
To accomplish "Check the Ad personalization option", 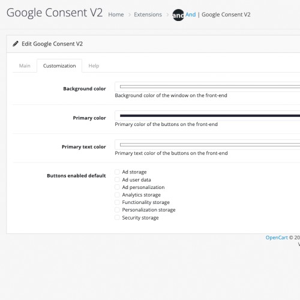I will [117, 187].
